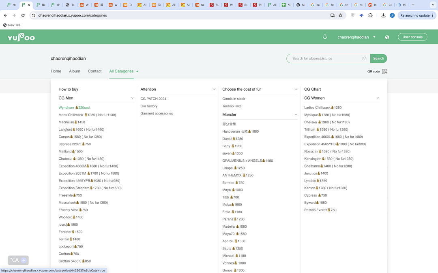Image resolution: width=438 pixels, height=273 pixels.
Task: Collapse the Attention category
Action: tap(214, 89)
